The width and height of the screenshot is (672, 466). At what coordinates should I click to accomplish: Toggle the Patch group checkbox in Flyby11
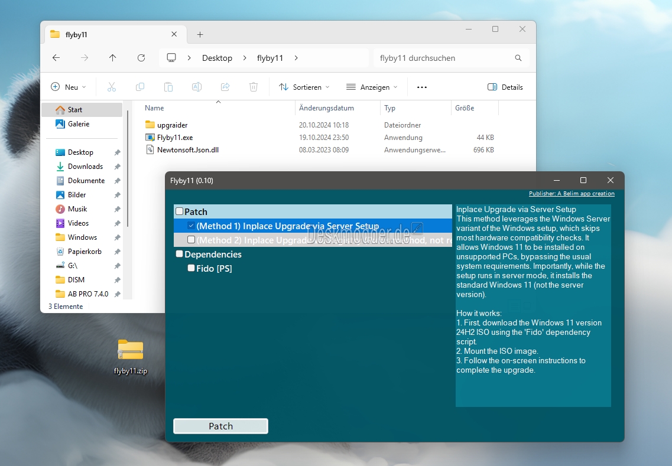tap(180, 211)
